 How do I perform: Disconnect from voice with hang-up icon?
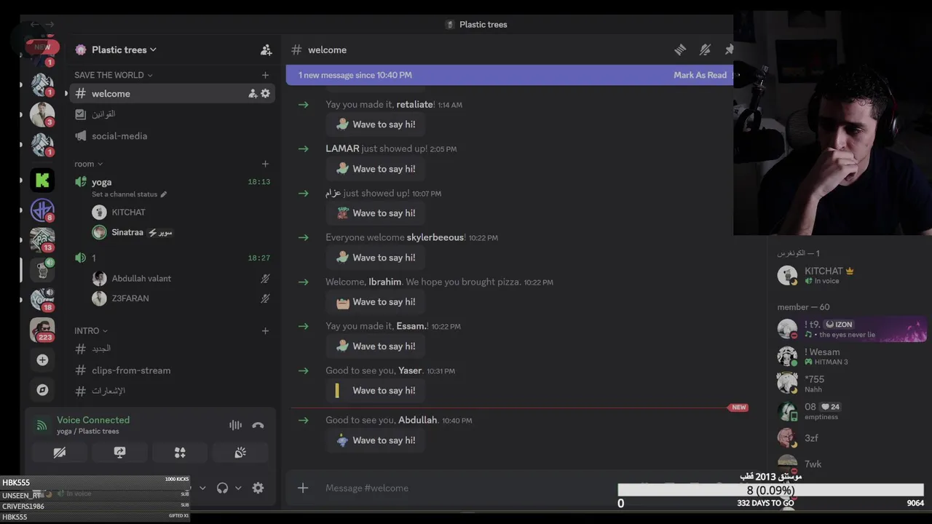258,425
